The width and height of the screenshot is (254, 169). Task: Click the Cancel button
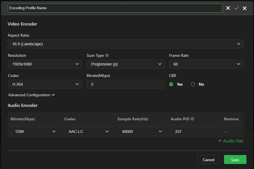click(208, 159)
